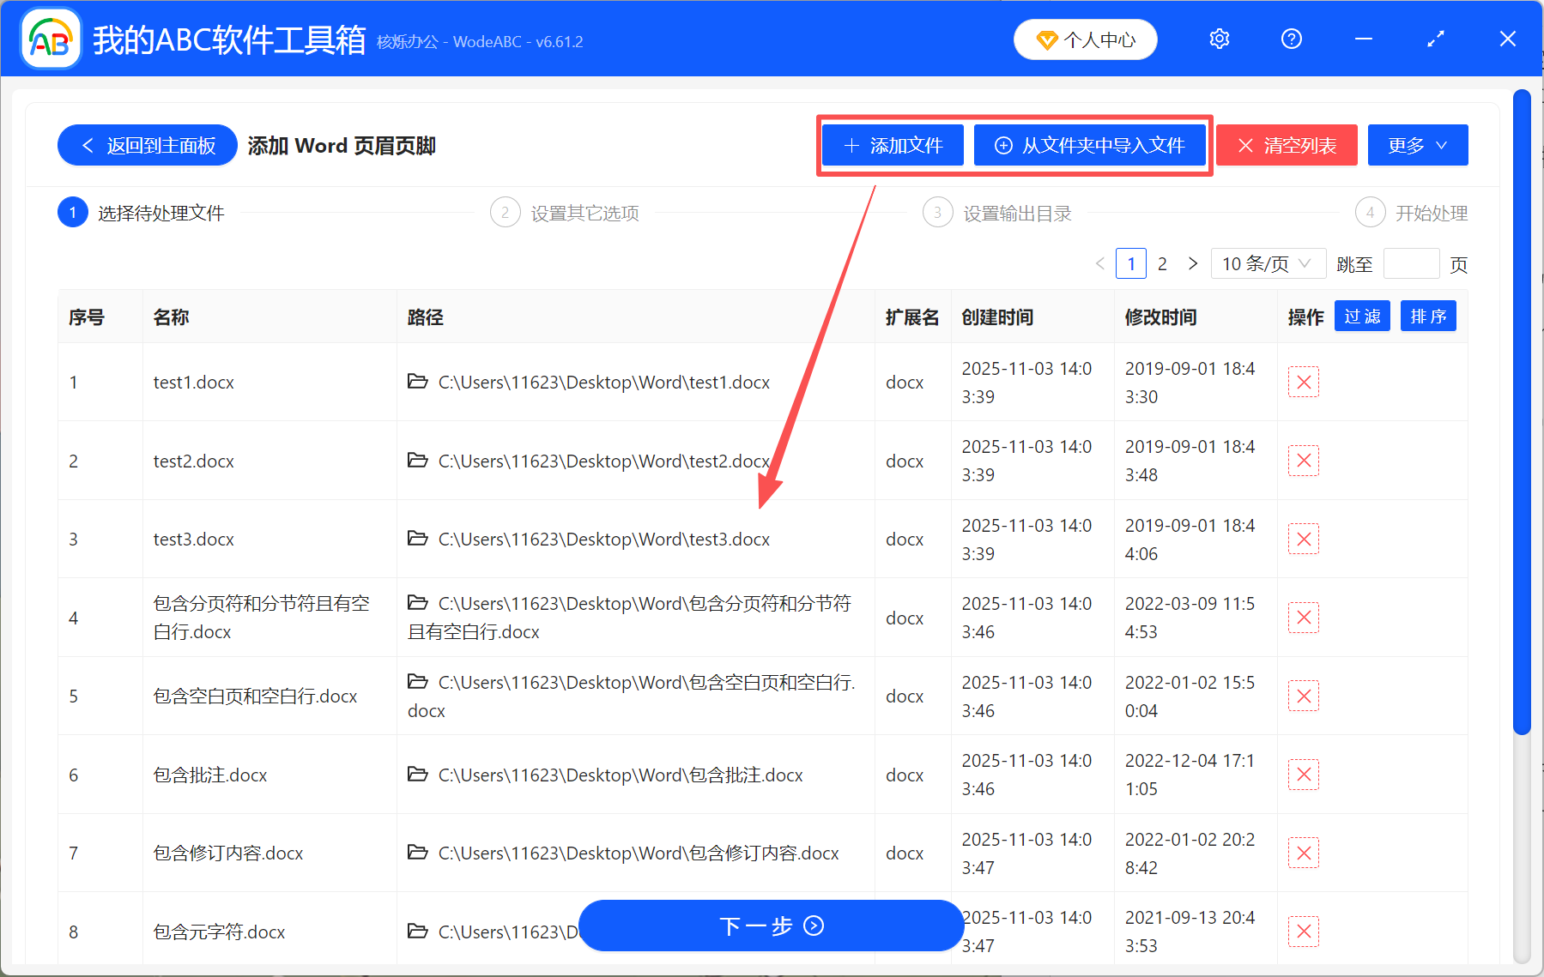Click the folder icon beside test1.docx path
The width and height of the screenshot is (1544, 977).
(418, 382)
